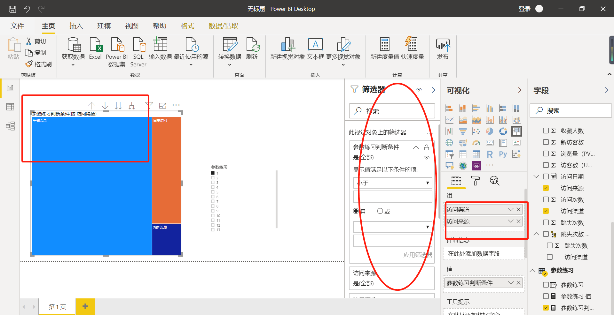Screen dimensions: 614x315
Task: Check the 访问次数 field checkbox
Action: coord(546,199)
